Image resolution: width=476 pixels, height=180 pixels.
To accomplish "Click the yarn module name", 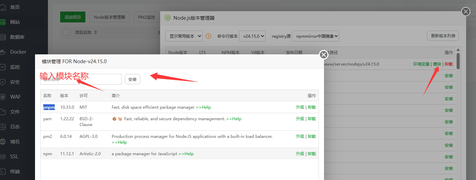I will click(47, 119).
